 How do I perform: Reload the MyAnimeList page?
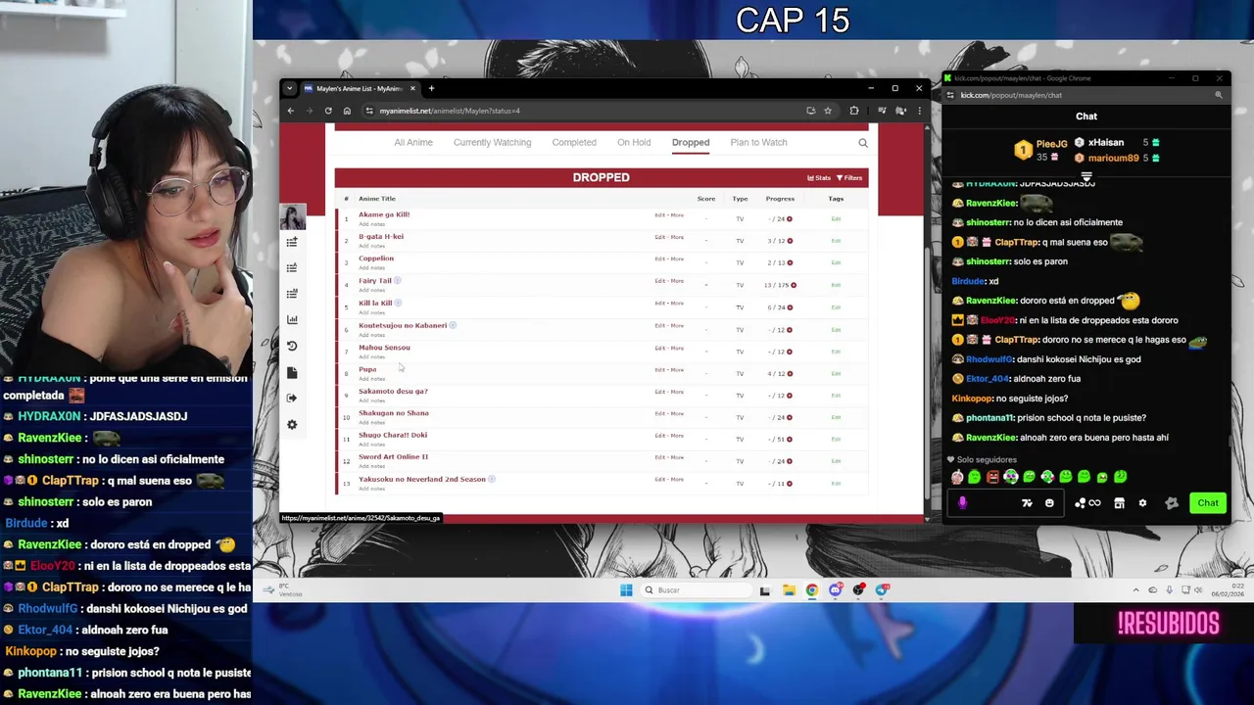328,111
